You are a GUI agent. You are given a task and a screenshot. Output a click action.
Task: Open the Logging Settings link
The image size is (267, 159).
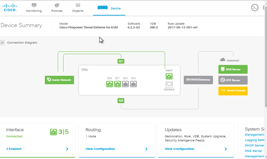click(254, 140)
